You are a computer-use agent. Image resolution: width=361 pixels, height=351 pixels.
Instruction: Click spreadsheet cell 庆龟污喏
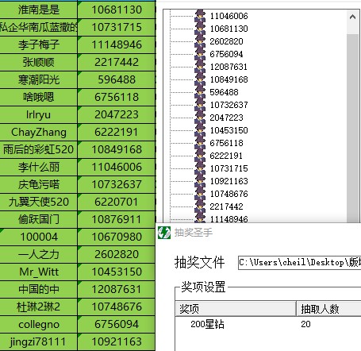click(x=39, y=184)
